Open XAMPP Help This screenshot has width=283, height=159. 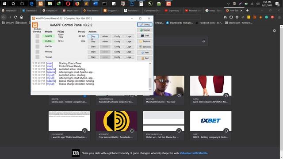tap(145, 53)
